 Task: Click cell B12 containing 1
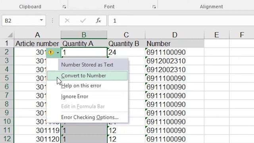coord(84,139)
